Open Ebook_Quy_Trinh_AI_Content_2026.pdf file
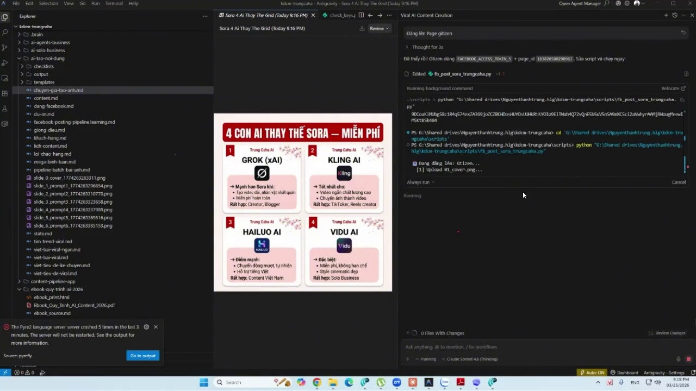This screenshot has height=391, width=696. (74, 305)
